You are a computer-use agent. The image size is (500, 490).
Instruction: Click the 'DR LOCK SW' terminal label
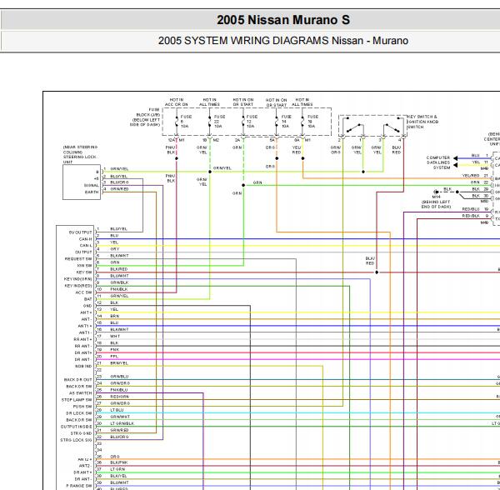click(79, 413)
